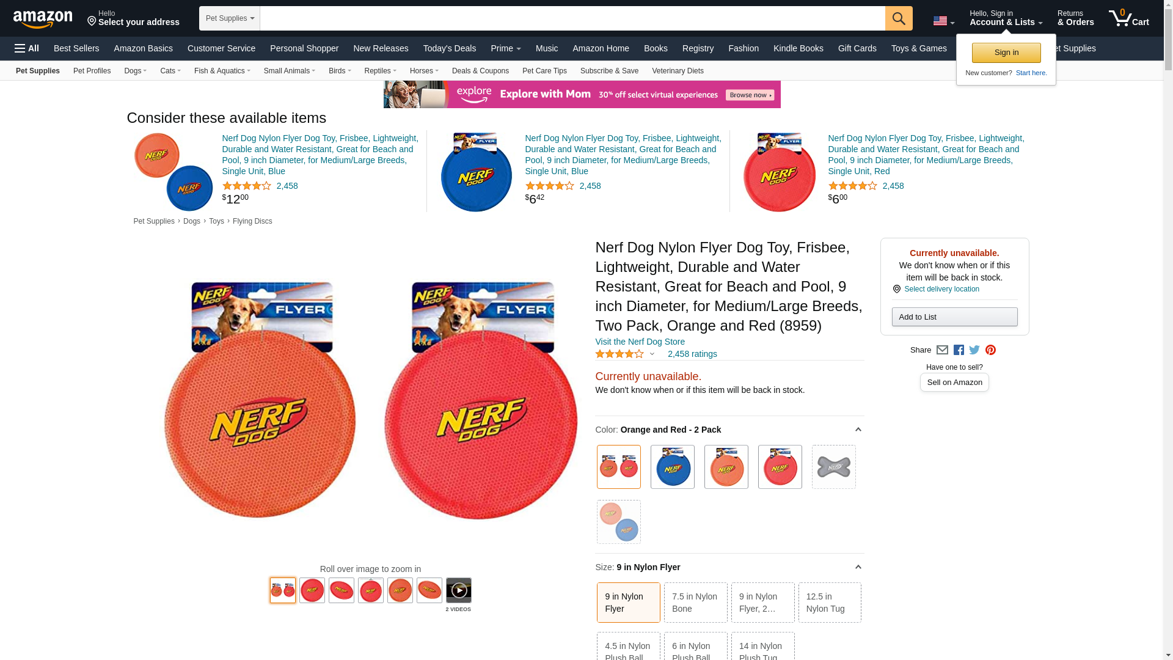1173x660 pixels.
Task: Share product on Facebook icon
Action: 959,350
